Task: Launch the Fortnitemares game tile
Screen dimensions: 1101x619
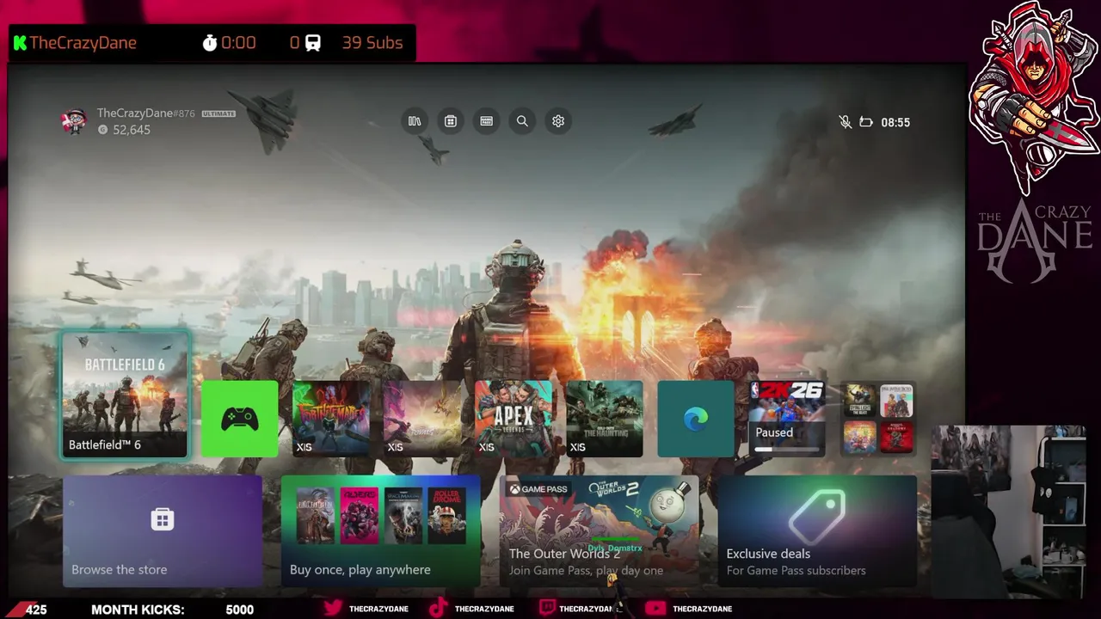Action: click(x=331, y=419)
